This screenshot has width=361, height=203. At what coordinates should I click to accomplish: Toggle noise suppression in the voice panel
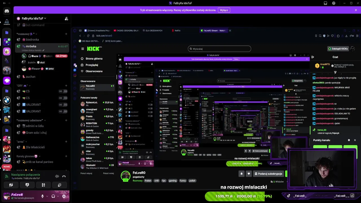[57, 176]
